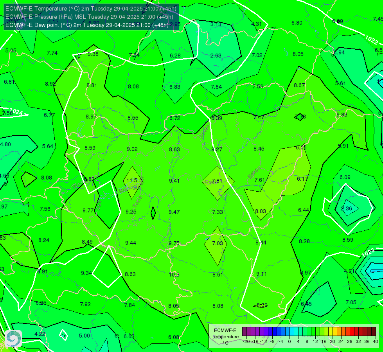The width and height of the screenshot is (383, 352).
Task: Click the 9.11 temperature value
Action: coord(262,274)
